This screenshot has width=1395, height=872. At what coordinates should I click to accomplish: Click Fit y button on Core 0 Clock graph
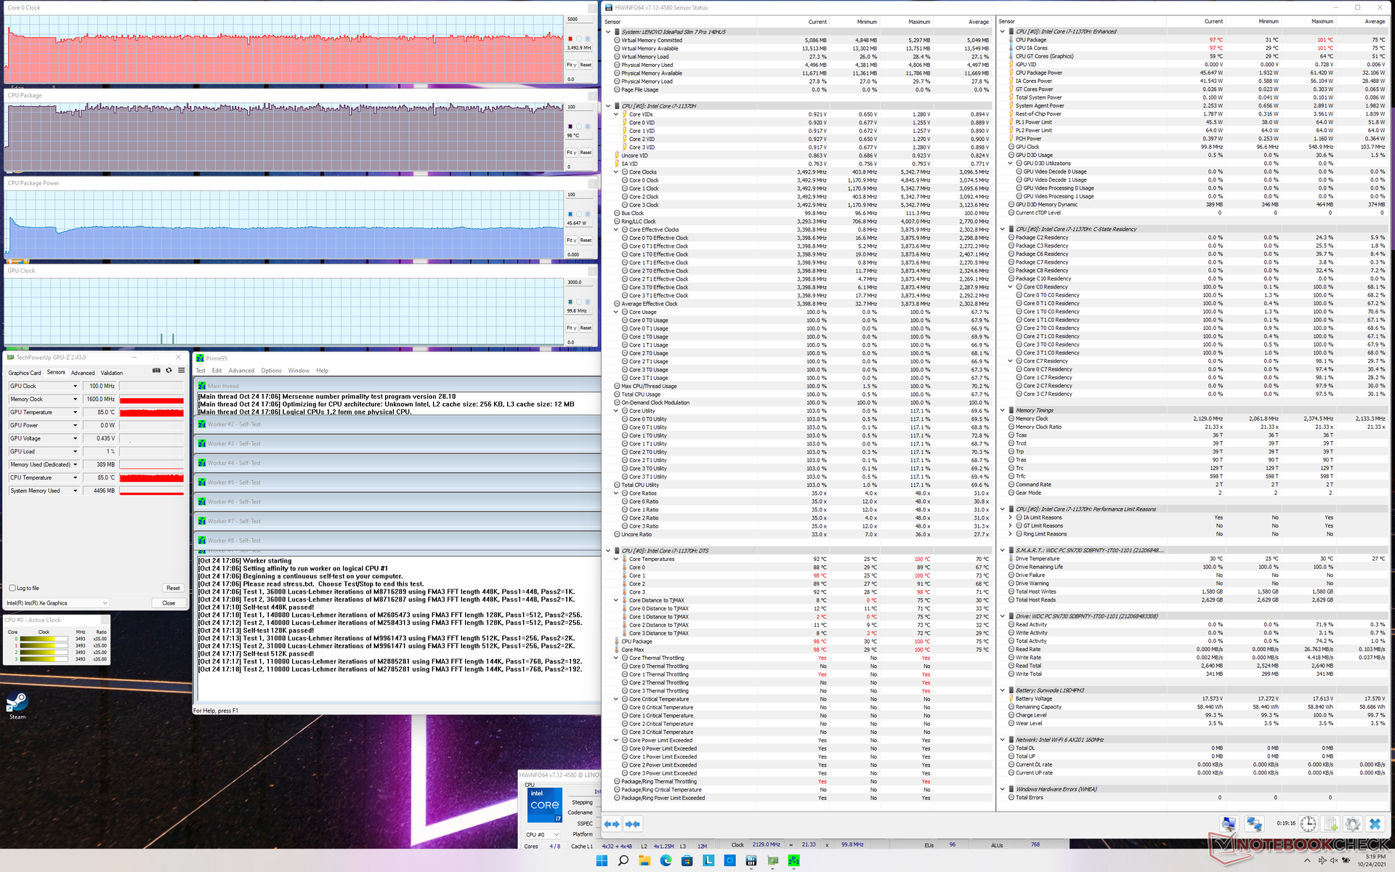[x=571, y=65]
